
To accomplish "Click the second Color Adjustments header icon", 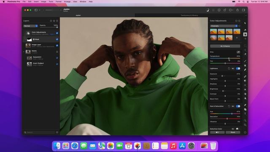I will (x=239, y=21).
